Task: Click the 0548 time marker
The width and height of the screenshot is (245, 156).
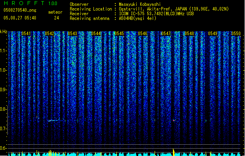Action: pyautogui.click(x=189, y=34)
